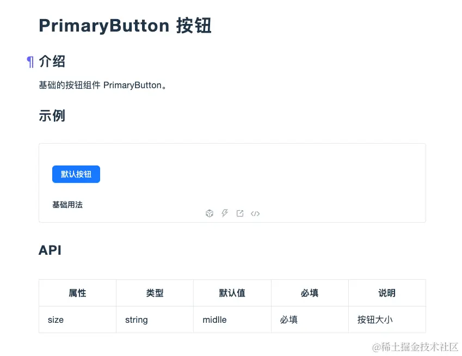Click the 属性 table column header
Screen dimensions: 462x356
click(x=77, y=293)
